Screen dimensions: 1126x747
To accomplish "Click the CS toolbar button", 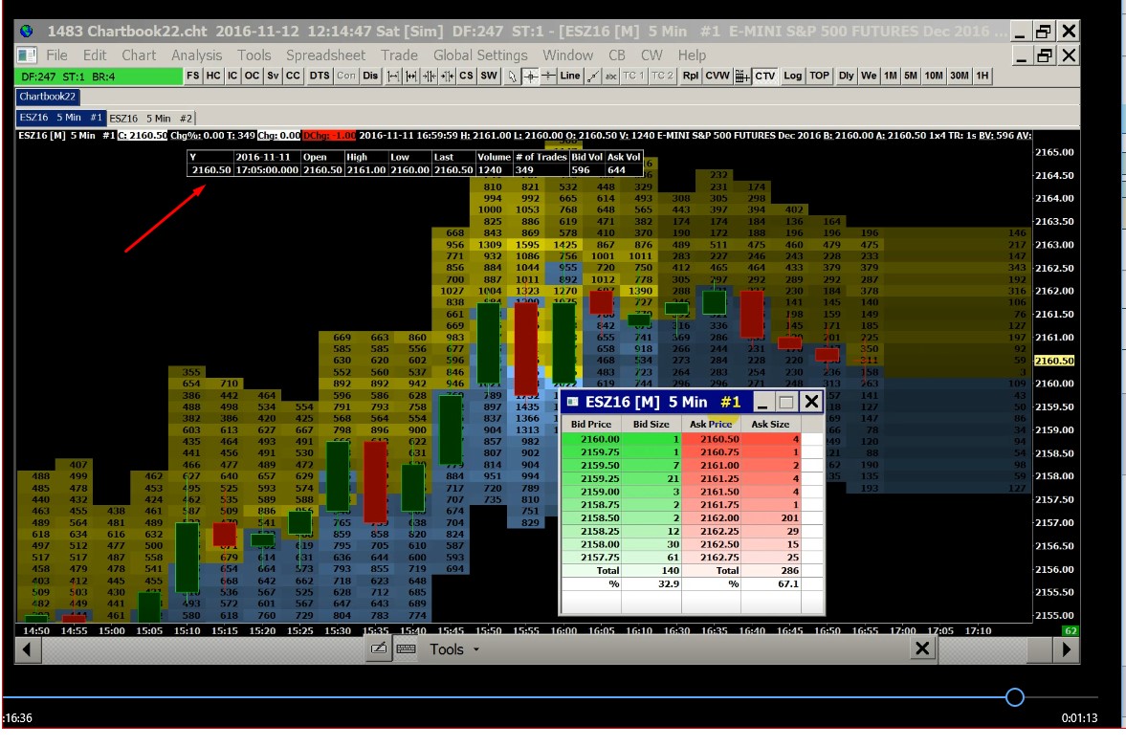I will point(466,77).
